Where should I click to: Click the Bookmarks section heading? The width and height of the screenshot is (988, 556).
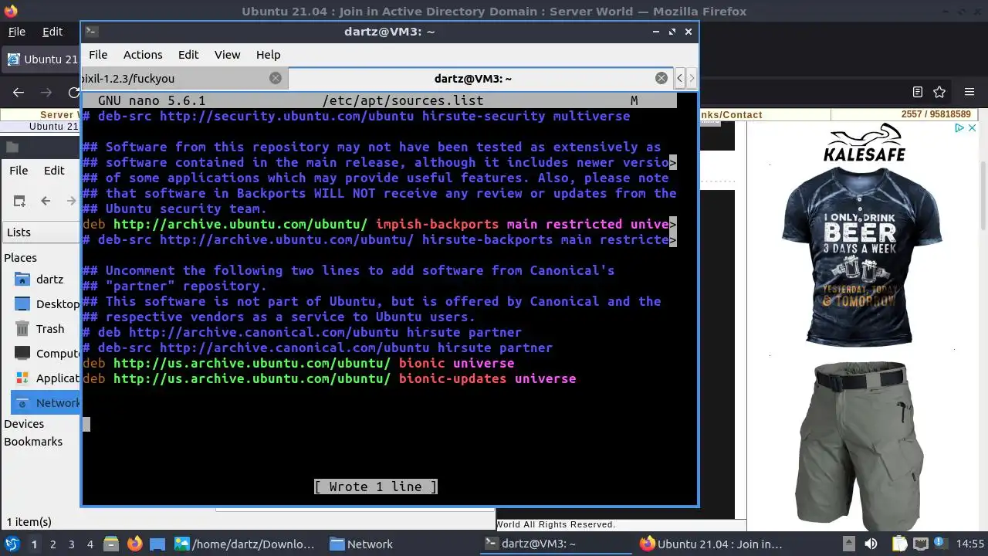[33, 441]
